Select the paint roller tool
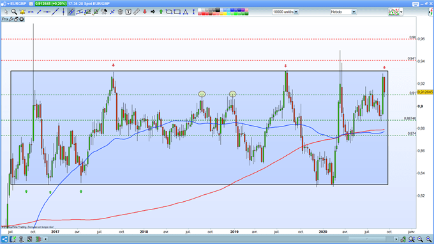The image size is (434, 244). pyautogui.click(x=104, y=12)
